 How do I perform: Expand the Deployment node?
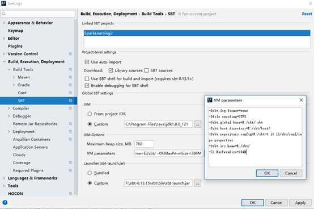click(x=9, y=132)
